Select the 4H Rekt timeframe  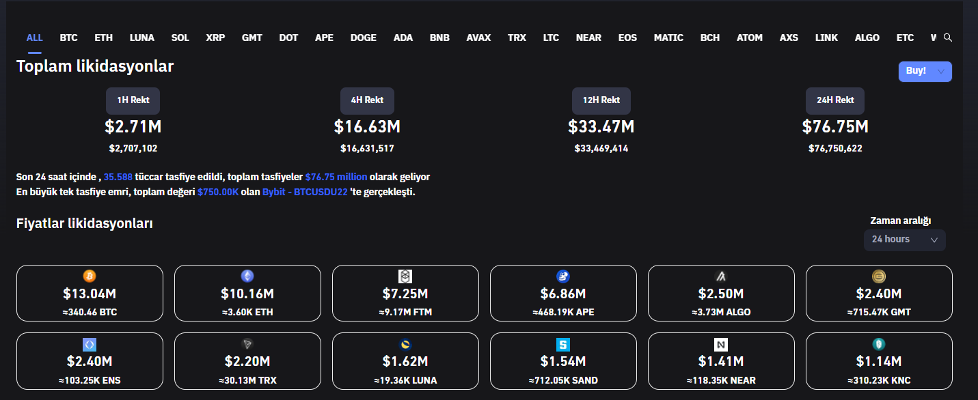click(x=367, y=100)
